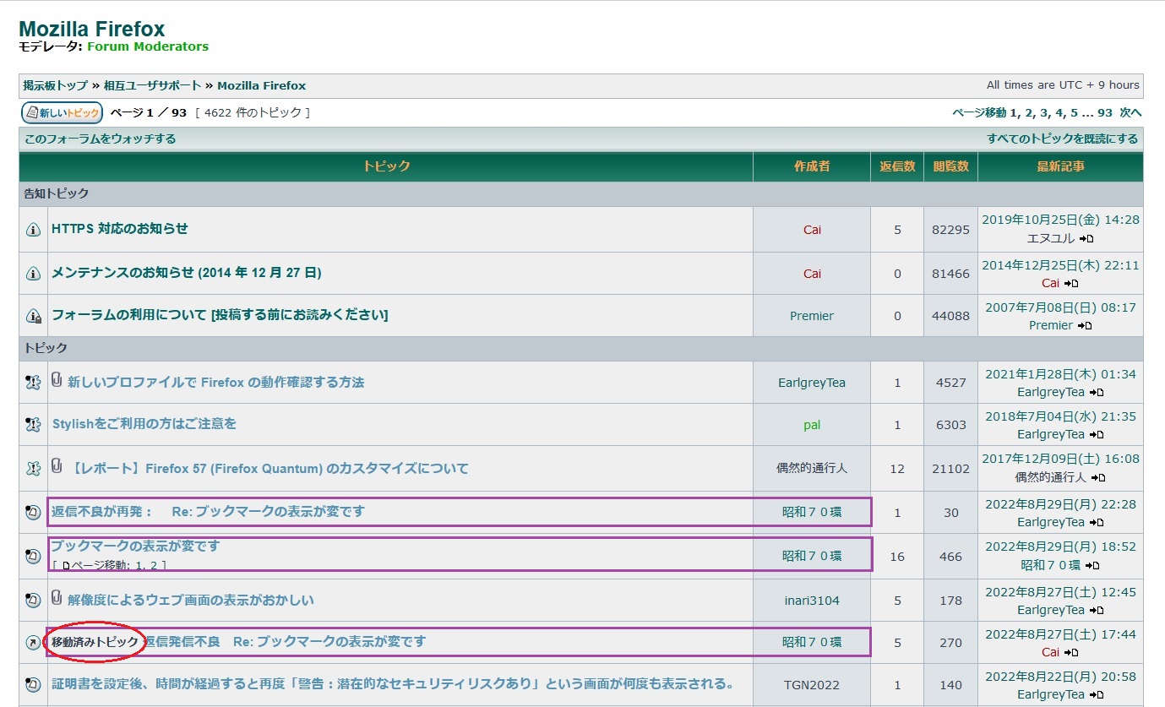The image size is (1165, 707).
Task: Open the Forum Moderators link
Action: coord(148,46)
